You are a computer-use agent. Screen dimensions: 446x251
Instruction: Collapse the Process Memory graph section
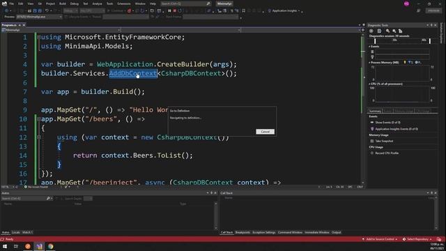click(370, 62)
